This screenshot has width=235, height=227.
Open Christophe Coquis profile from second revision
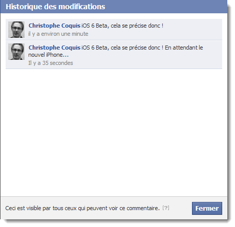coord(54,48)
